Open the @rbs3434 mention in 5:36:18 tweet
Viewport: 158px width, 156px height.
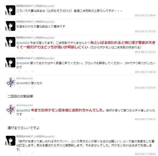pos(23,63)
